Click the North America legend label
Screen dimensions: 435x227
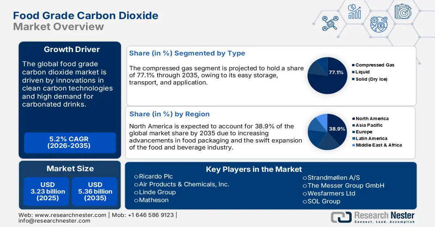372,119
